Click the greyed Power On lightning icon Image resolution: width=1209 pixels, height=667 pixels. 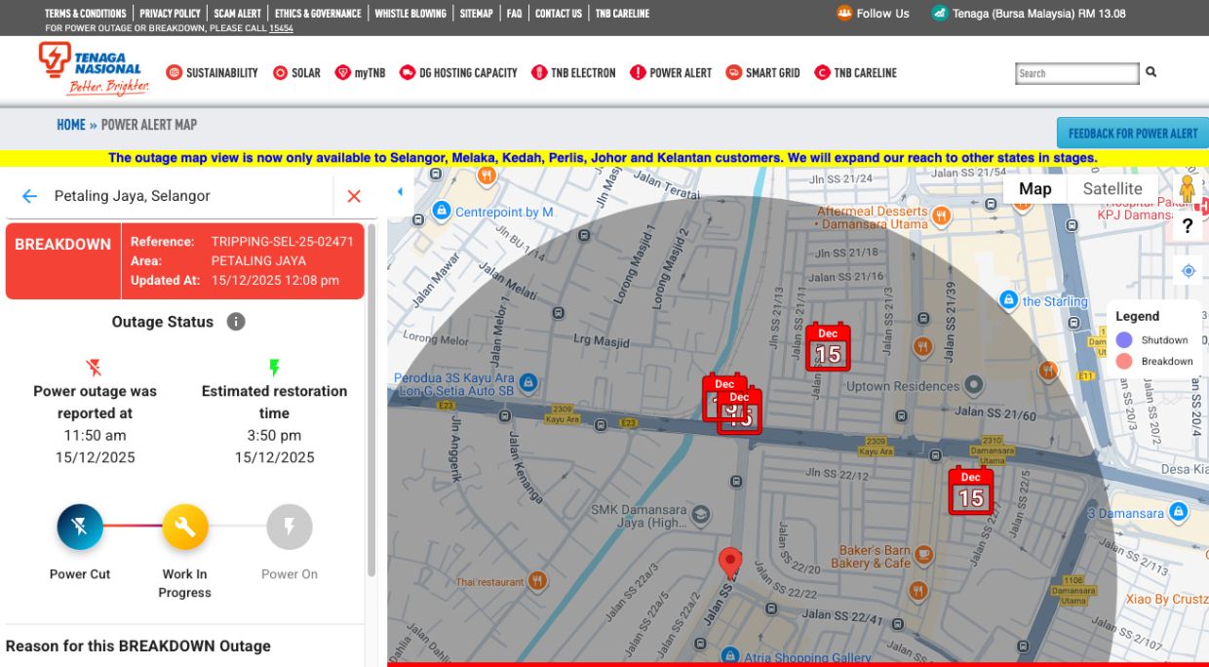290,526
